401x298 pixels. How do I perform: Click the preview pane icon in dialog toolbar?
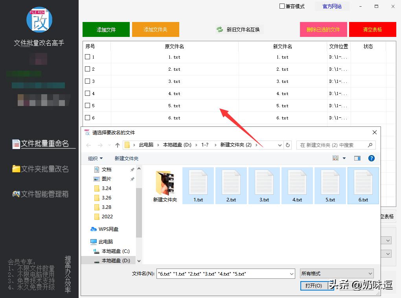(x=357, y=158)
